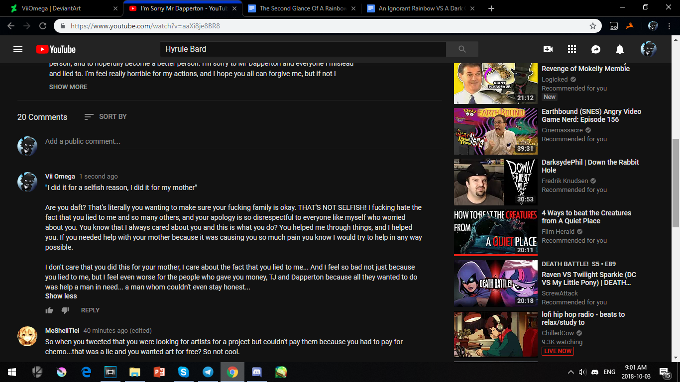Viewport: 680px width, 382px height.
Task: Open Skype from the taskbar
Action: click(x=184, y=372)
